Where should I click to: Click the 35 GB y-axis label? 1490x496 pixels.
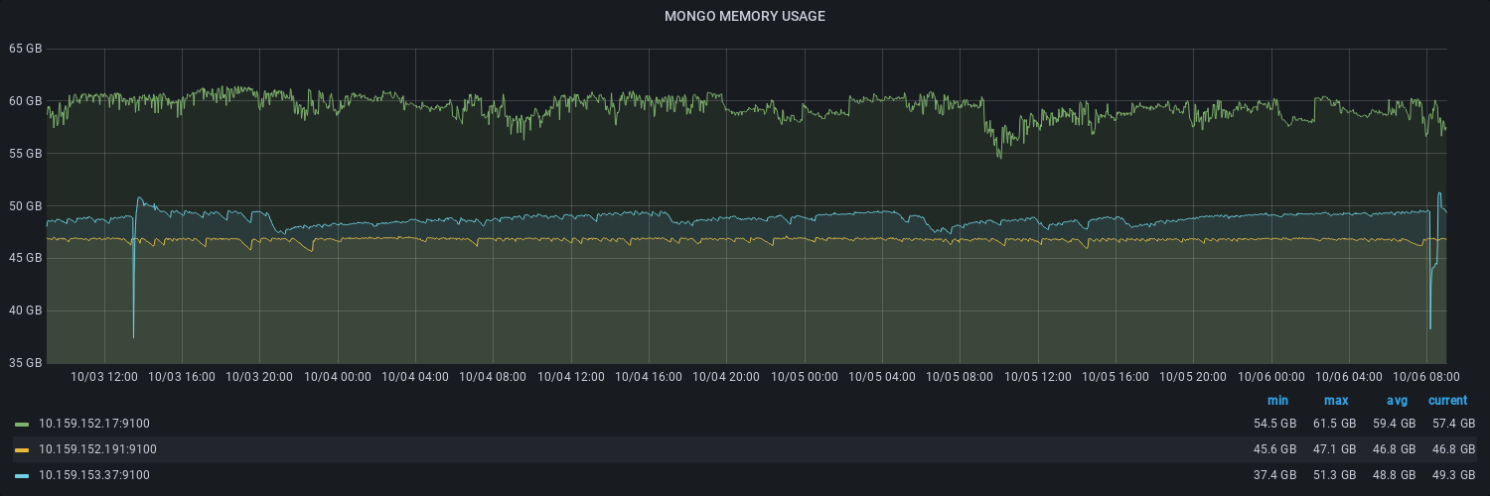click(25, 363)
